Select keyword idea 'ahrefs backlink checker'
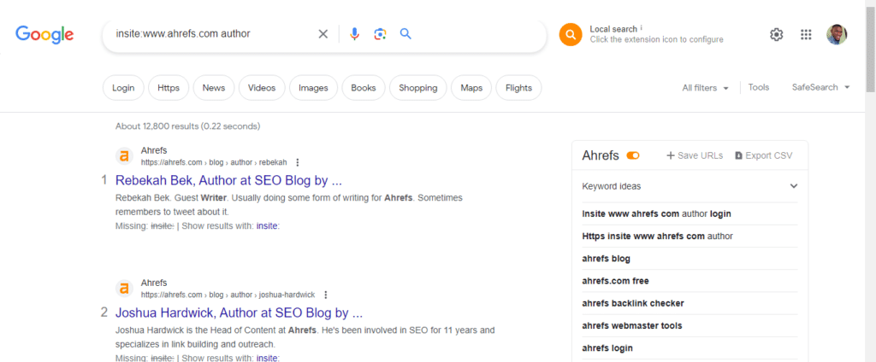Viewport: 876px width, 362px height. tap(633, 303)
